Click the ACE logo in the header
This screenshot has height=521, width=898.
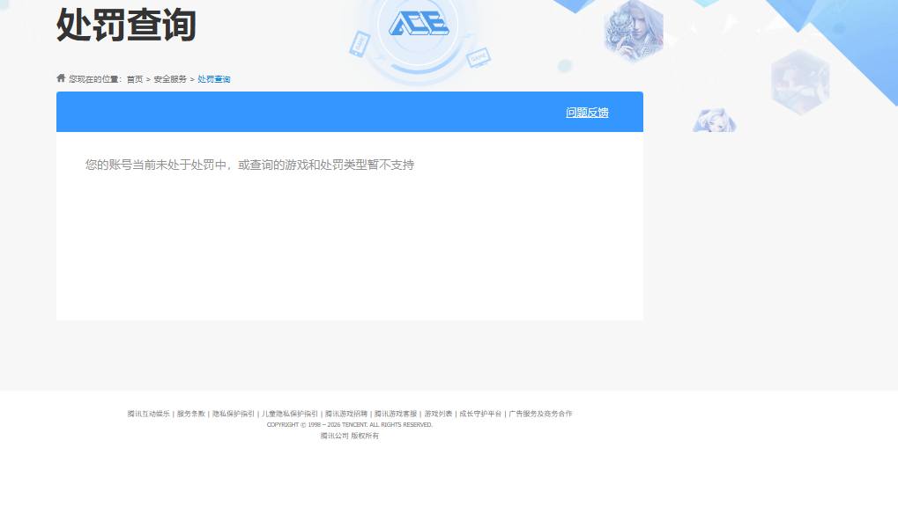click(419, 25)
